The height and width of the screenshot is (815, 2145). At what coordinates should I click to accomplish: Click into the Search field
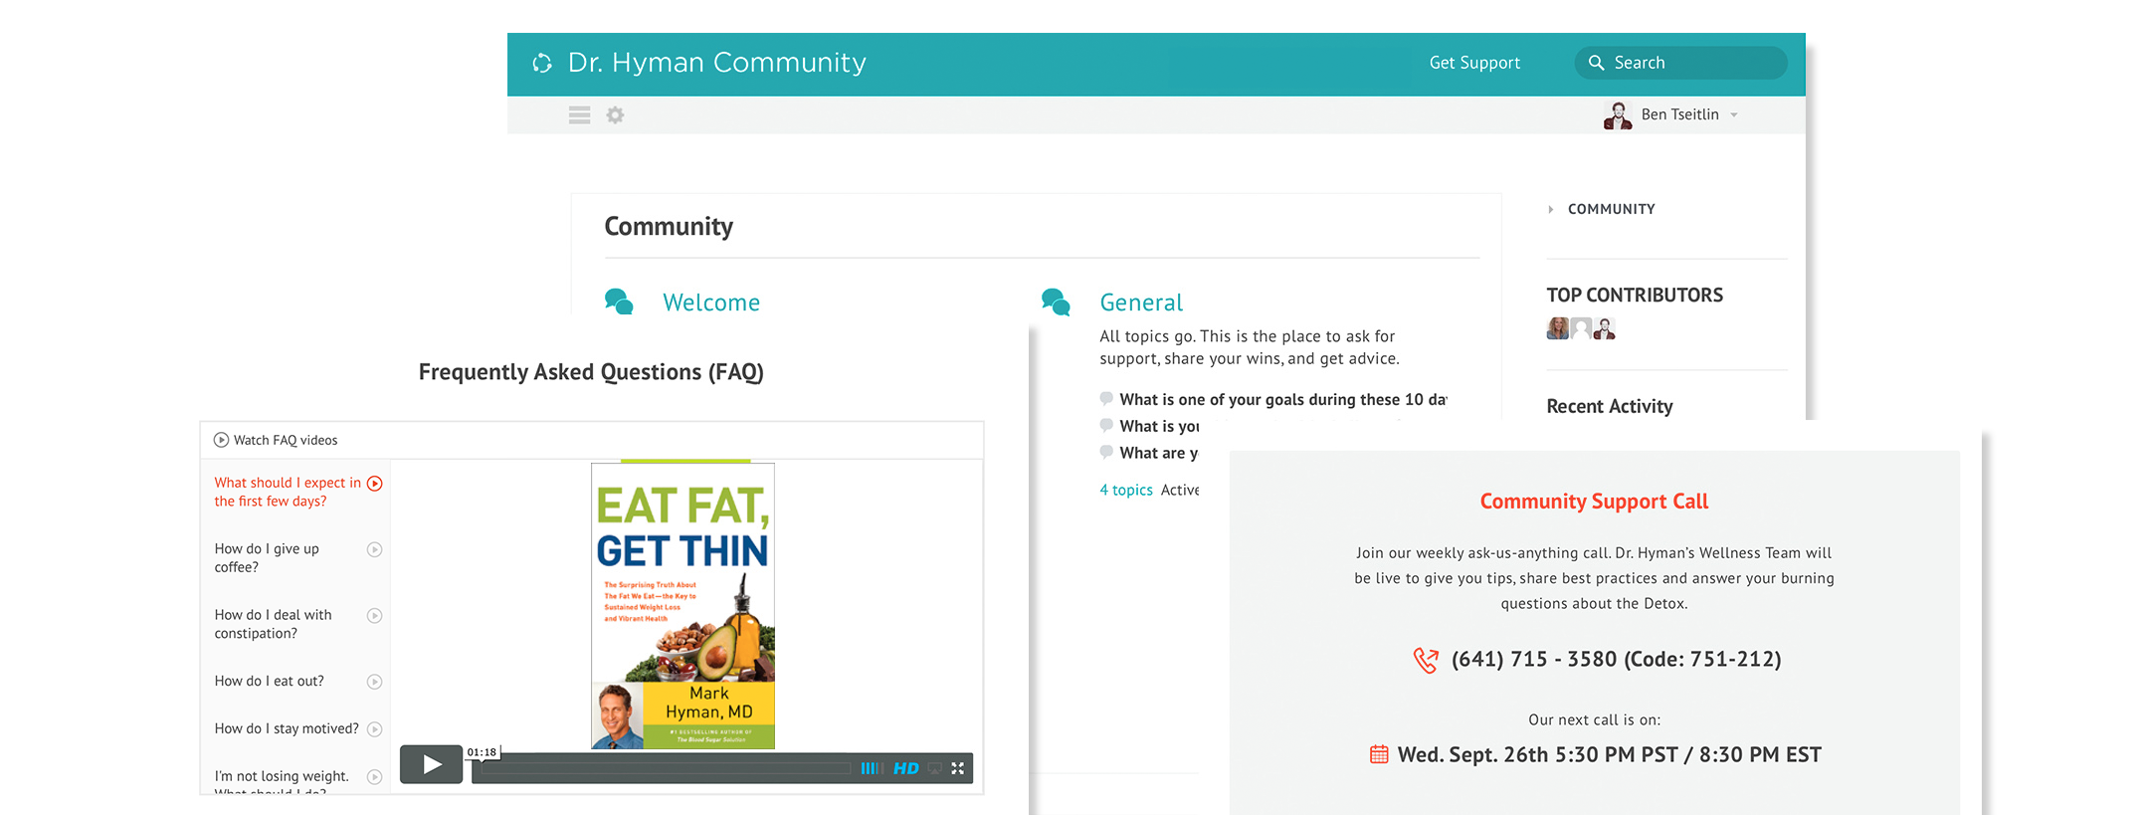(x=1691, y=63)
